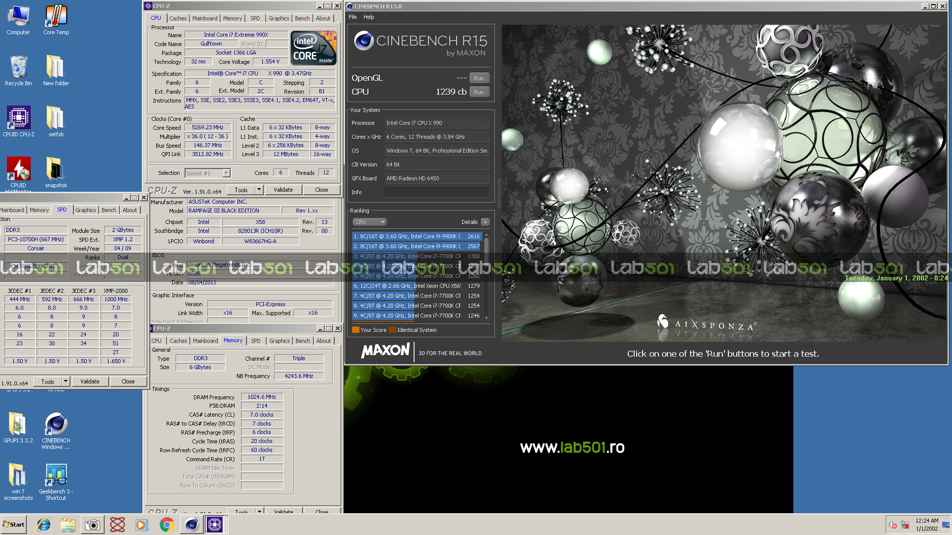Open the Computer desktop icon
952x535 pixels.
pos(18,20)
